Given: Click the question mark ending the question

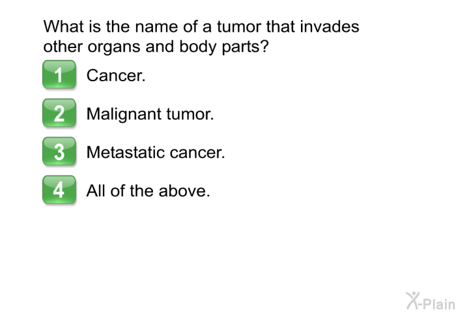Looking at the screenshot, I should click(x=264, y=46).
